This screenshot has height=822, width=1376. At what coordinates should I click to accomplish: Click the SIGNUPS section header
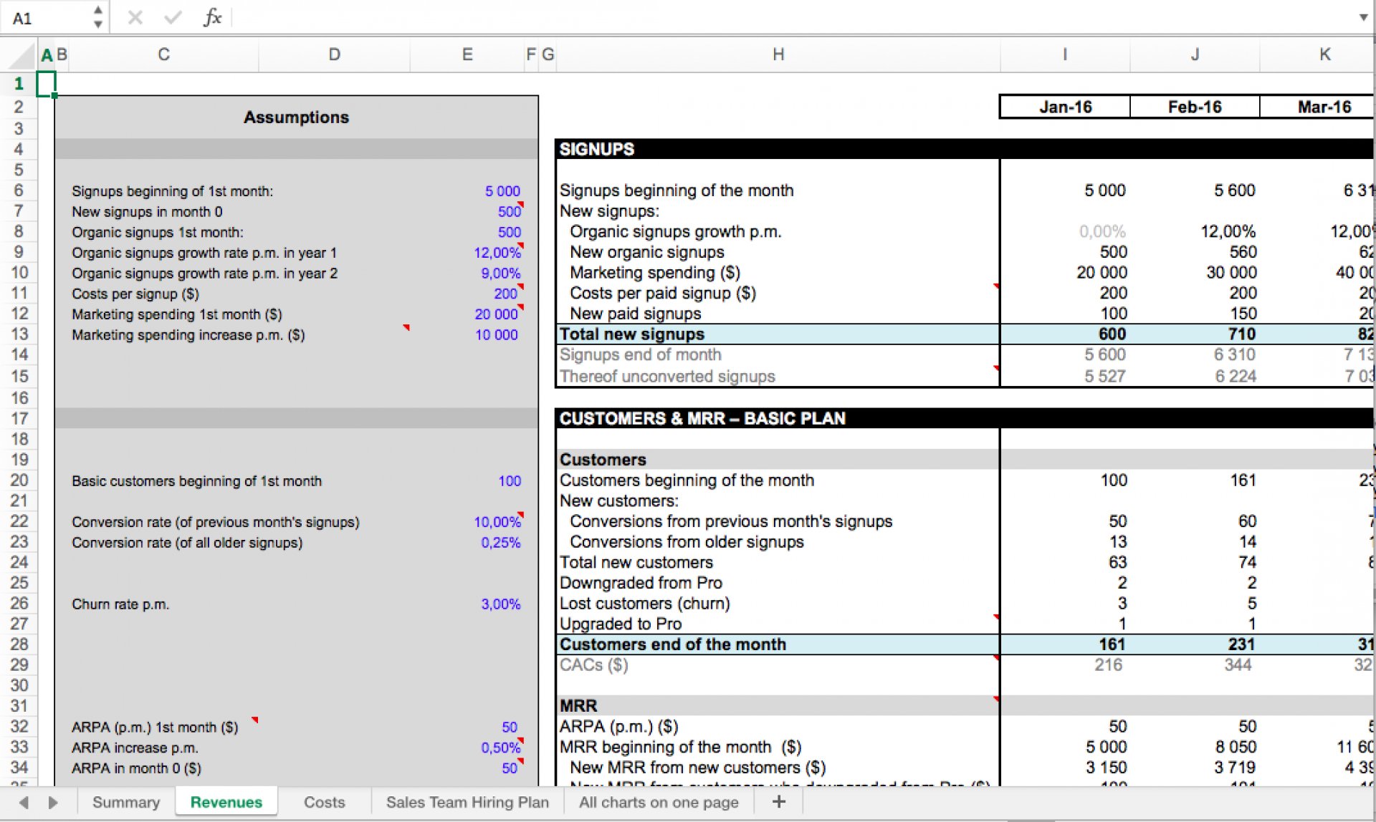tap(596, 149)
